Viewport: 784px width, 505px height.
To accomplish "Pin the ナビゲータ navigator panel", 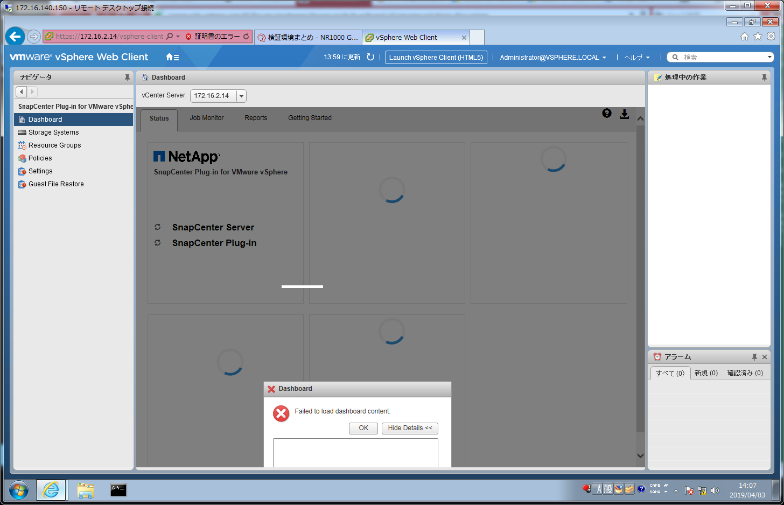I will point(127,78).
